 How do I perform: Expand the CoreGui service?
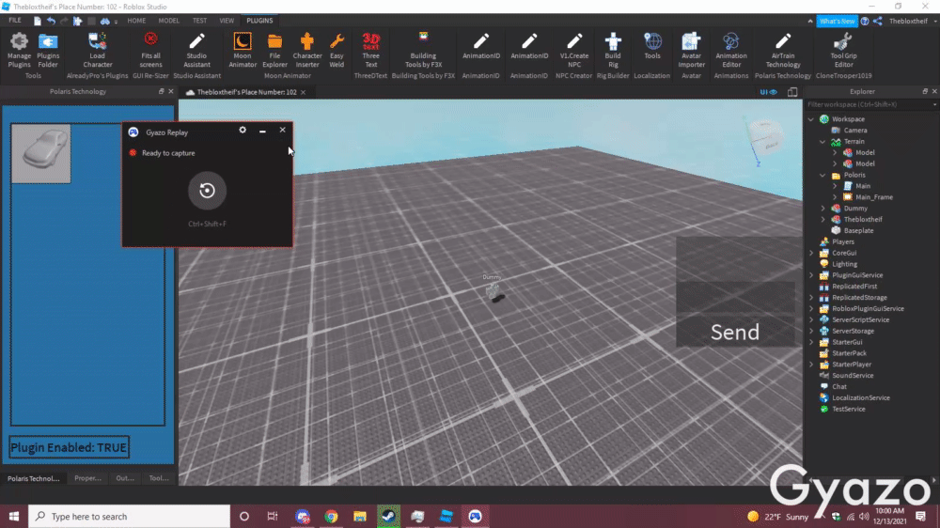[811, 253]
